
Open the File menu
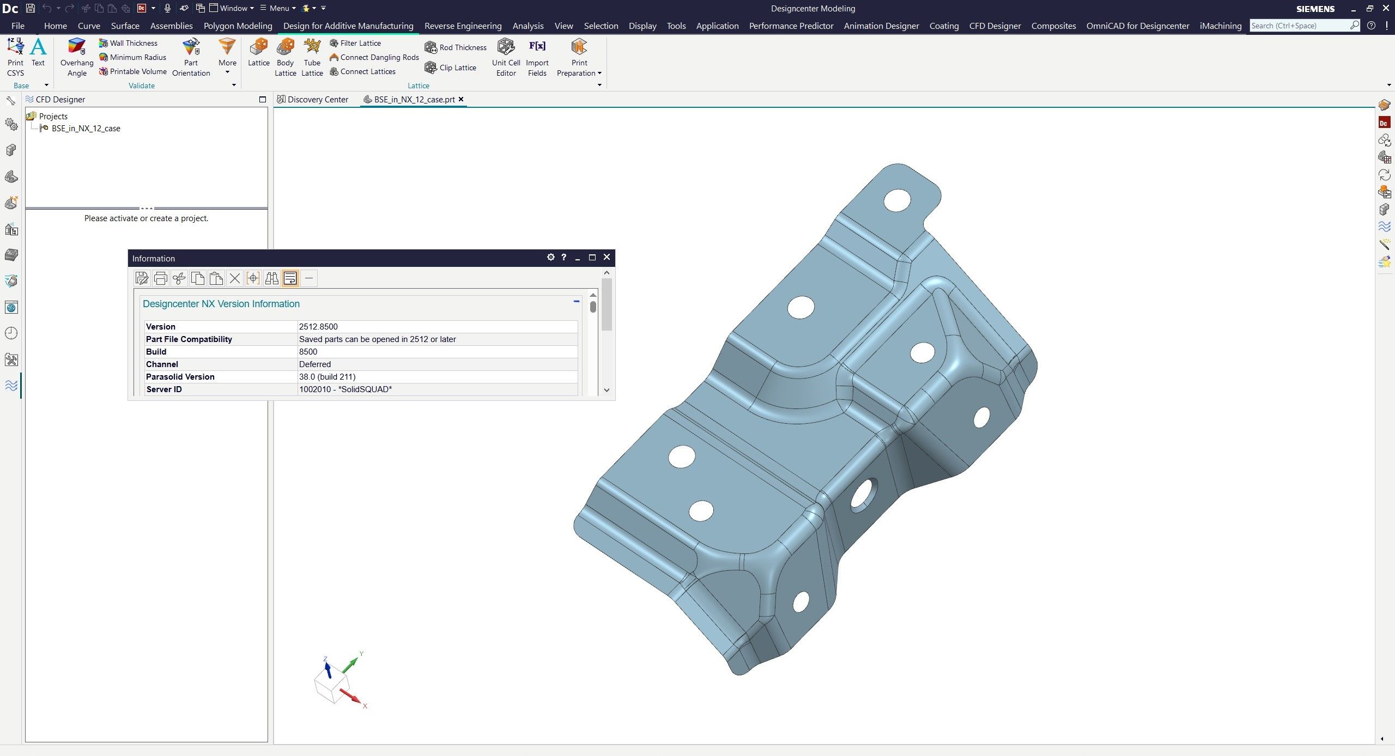tap(18, 26)
